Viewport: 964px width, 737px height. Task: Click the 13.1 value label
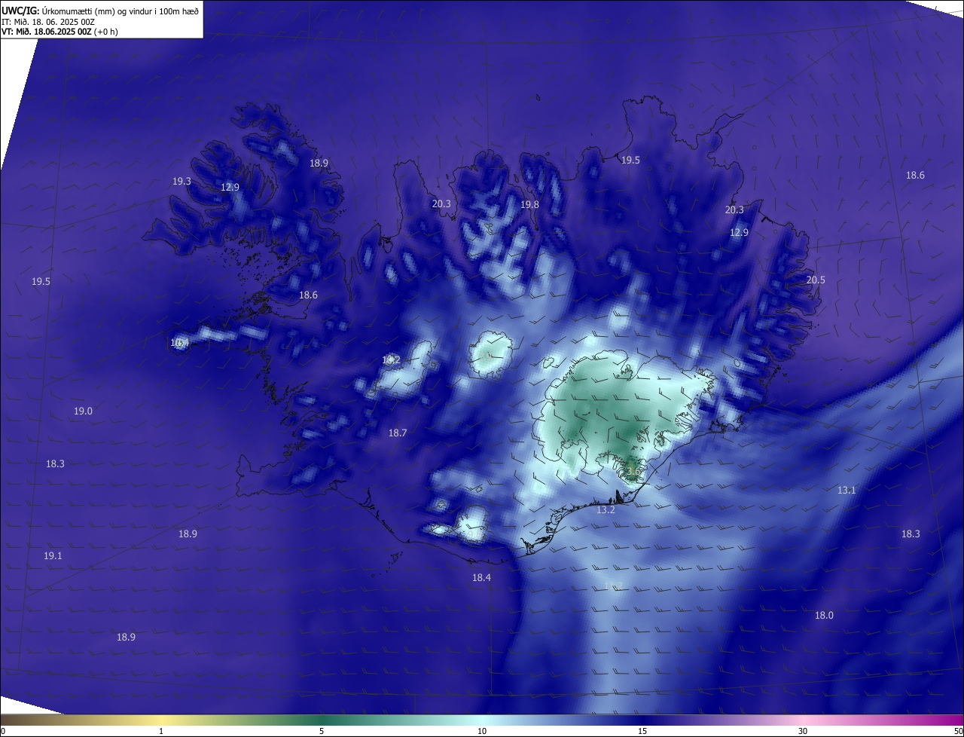tap(847, 491)
